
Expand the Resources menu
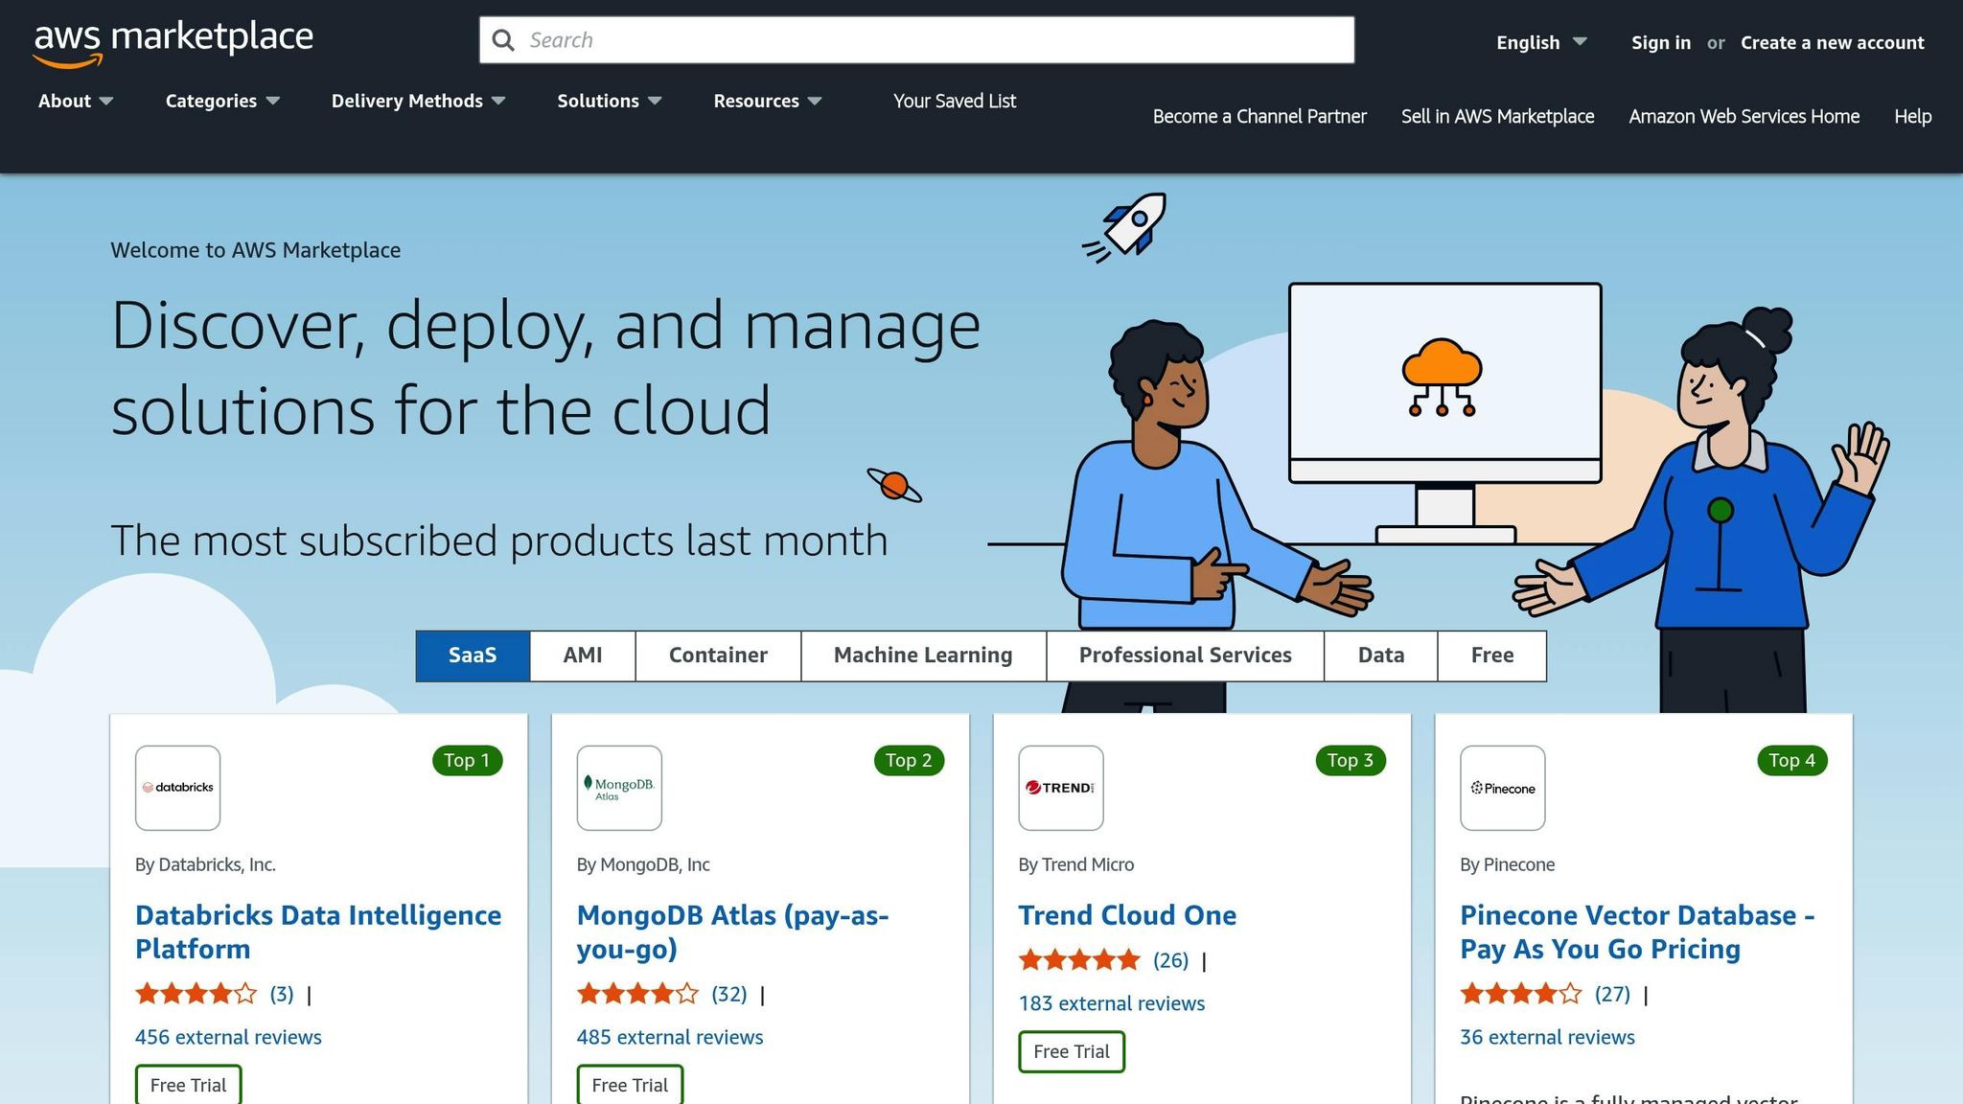767,101
